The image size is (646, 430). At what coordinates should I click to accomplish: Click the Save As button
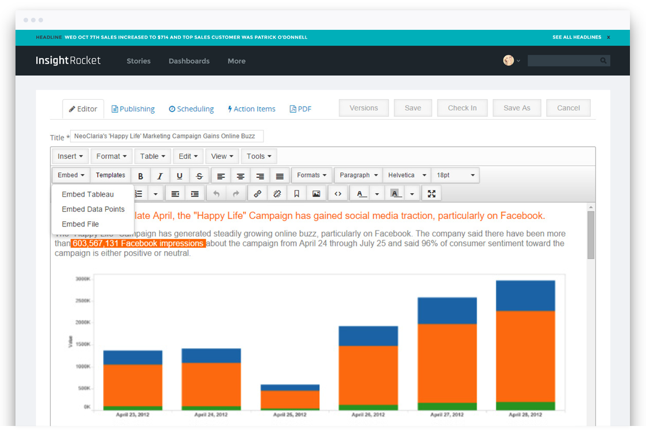click(517, 108)
